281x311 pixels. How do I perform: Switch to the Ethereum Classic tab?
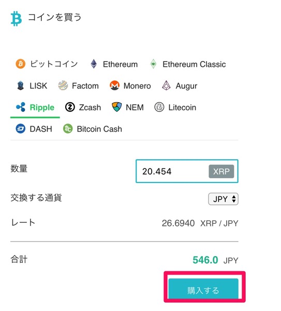point(188,64)
